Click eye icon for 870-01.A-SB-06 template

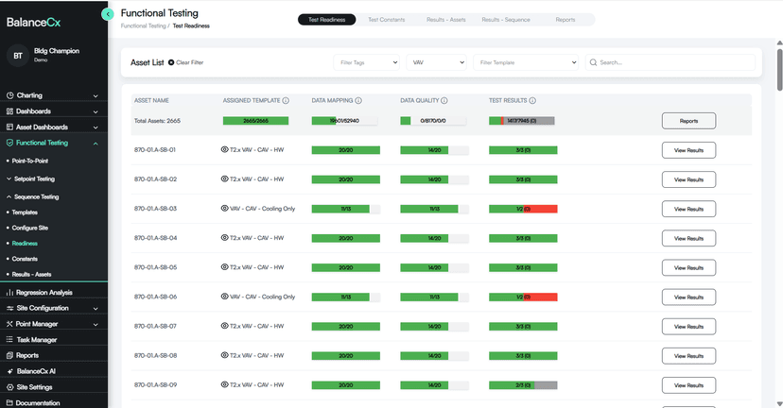click(225, 297)
